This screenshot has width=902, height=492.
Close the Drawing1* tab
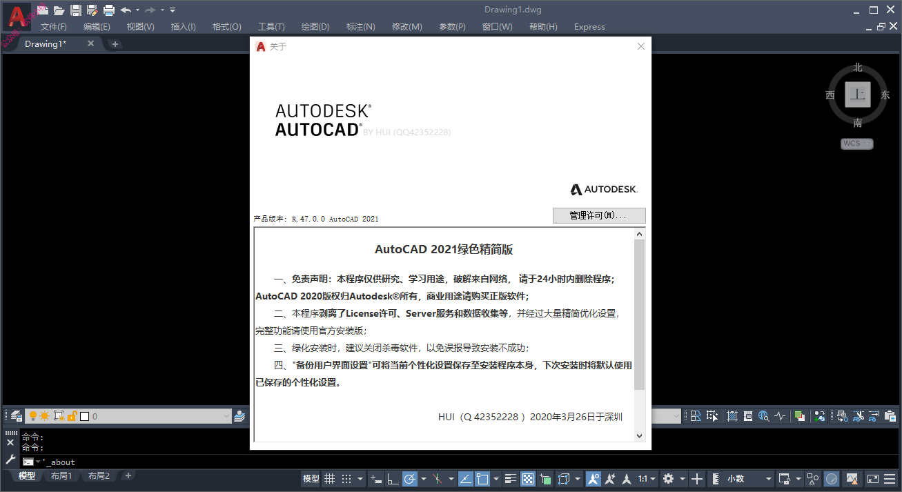coord(90,43)
